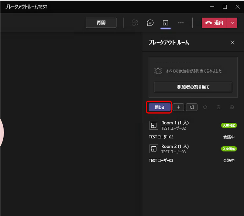Open the meeting chat icon
244x216 pixels.
[150, 23]
